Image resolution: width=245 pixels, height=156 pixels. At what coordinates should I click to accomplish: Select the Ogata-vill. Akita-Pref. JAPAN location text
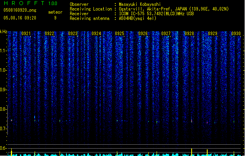[x=174, y=9]
